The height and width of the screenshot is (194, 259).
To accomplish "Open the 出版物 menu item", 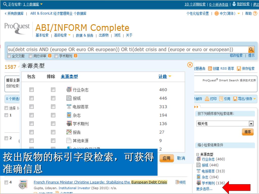I will pos(103,35).
